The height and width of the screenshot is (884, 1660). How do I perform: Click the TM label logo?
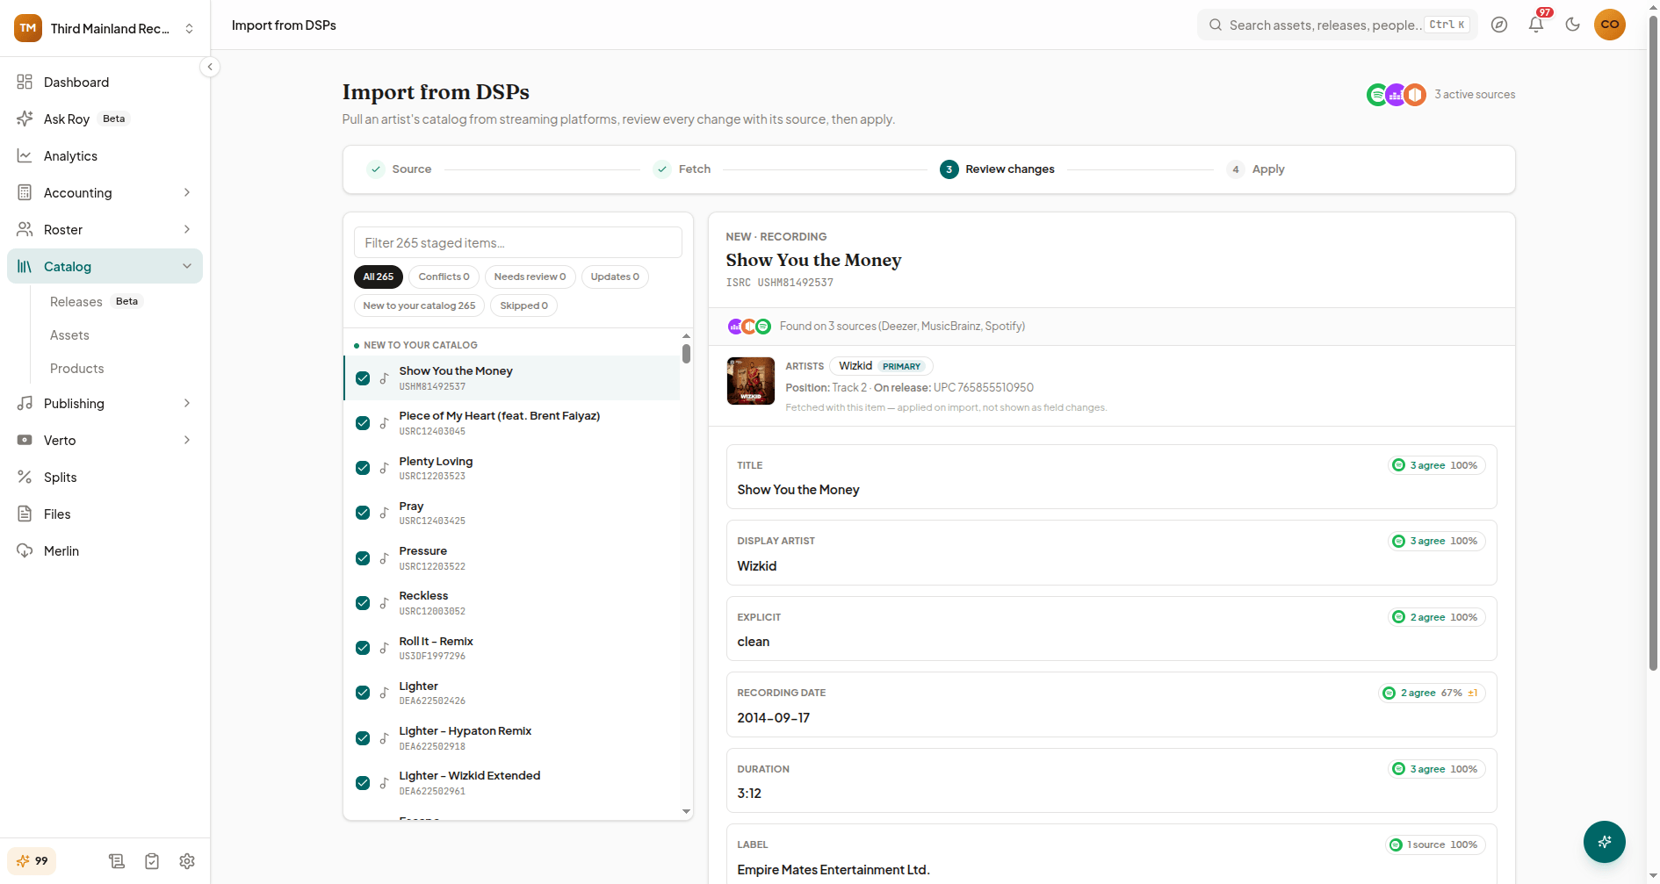coord(28,28)
